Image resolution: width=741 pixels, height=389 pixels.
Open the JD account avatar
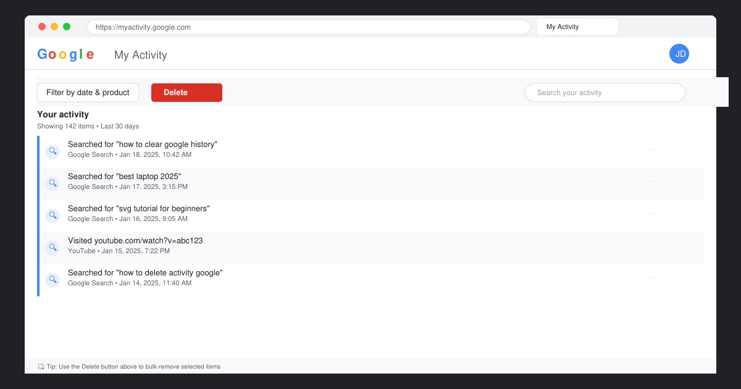click(679, 54)
